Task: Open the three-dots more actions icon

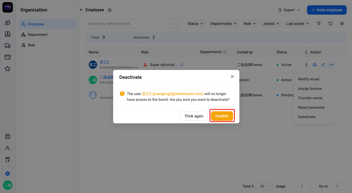Action: coord(331,65)
